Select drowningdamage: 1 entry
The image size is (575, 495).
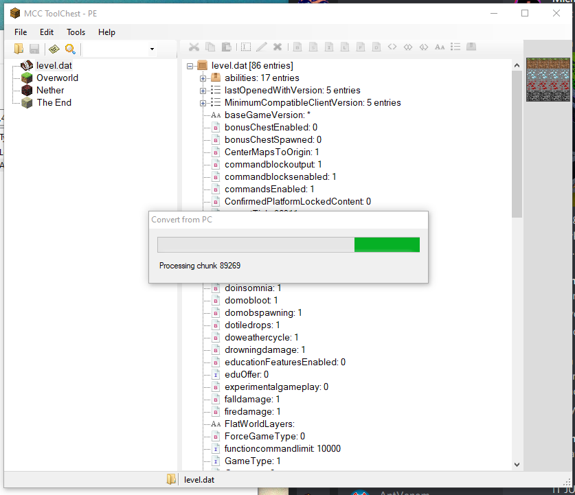coord(265,350)
